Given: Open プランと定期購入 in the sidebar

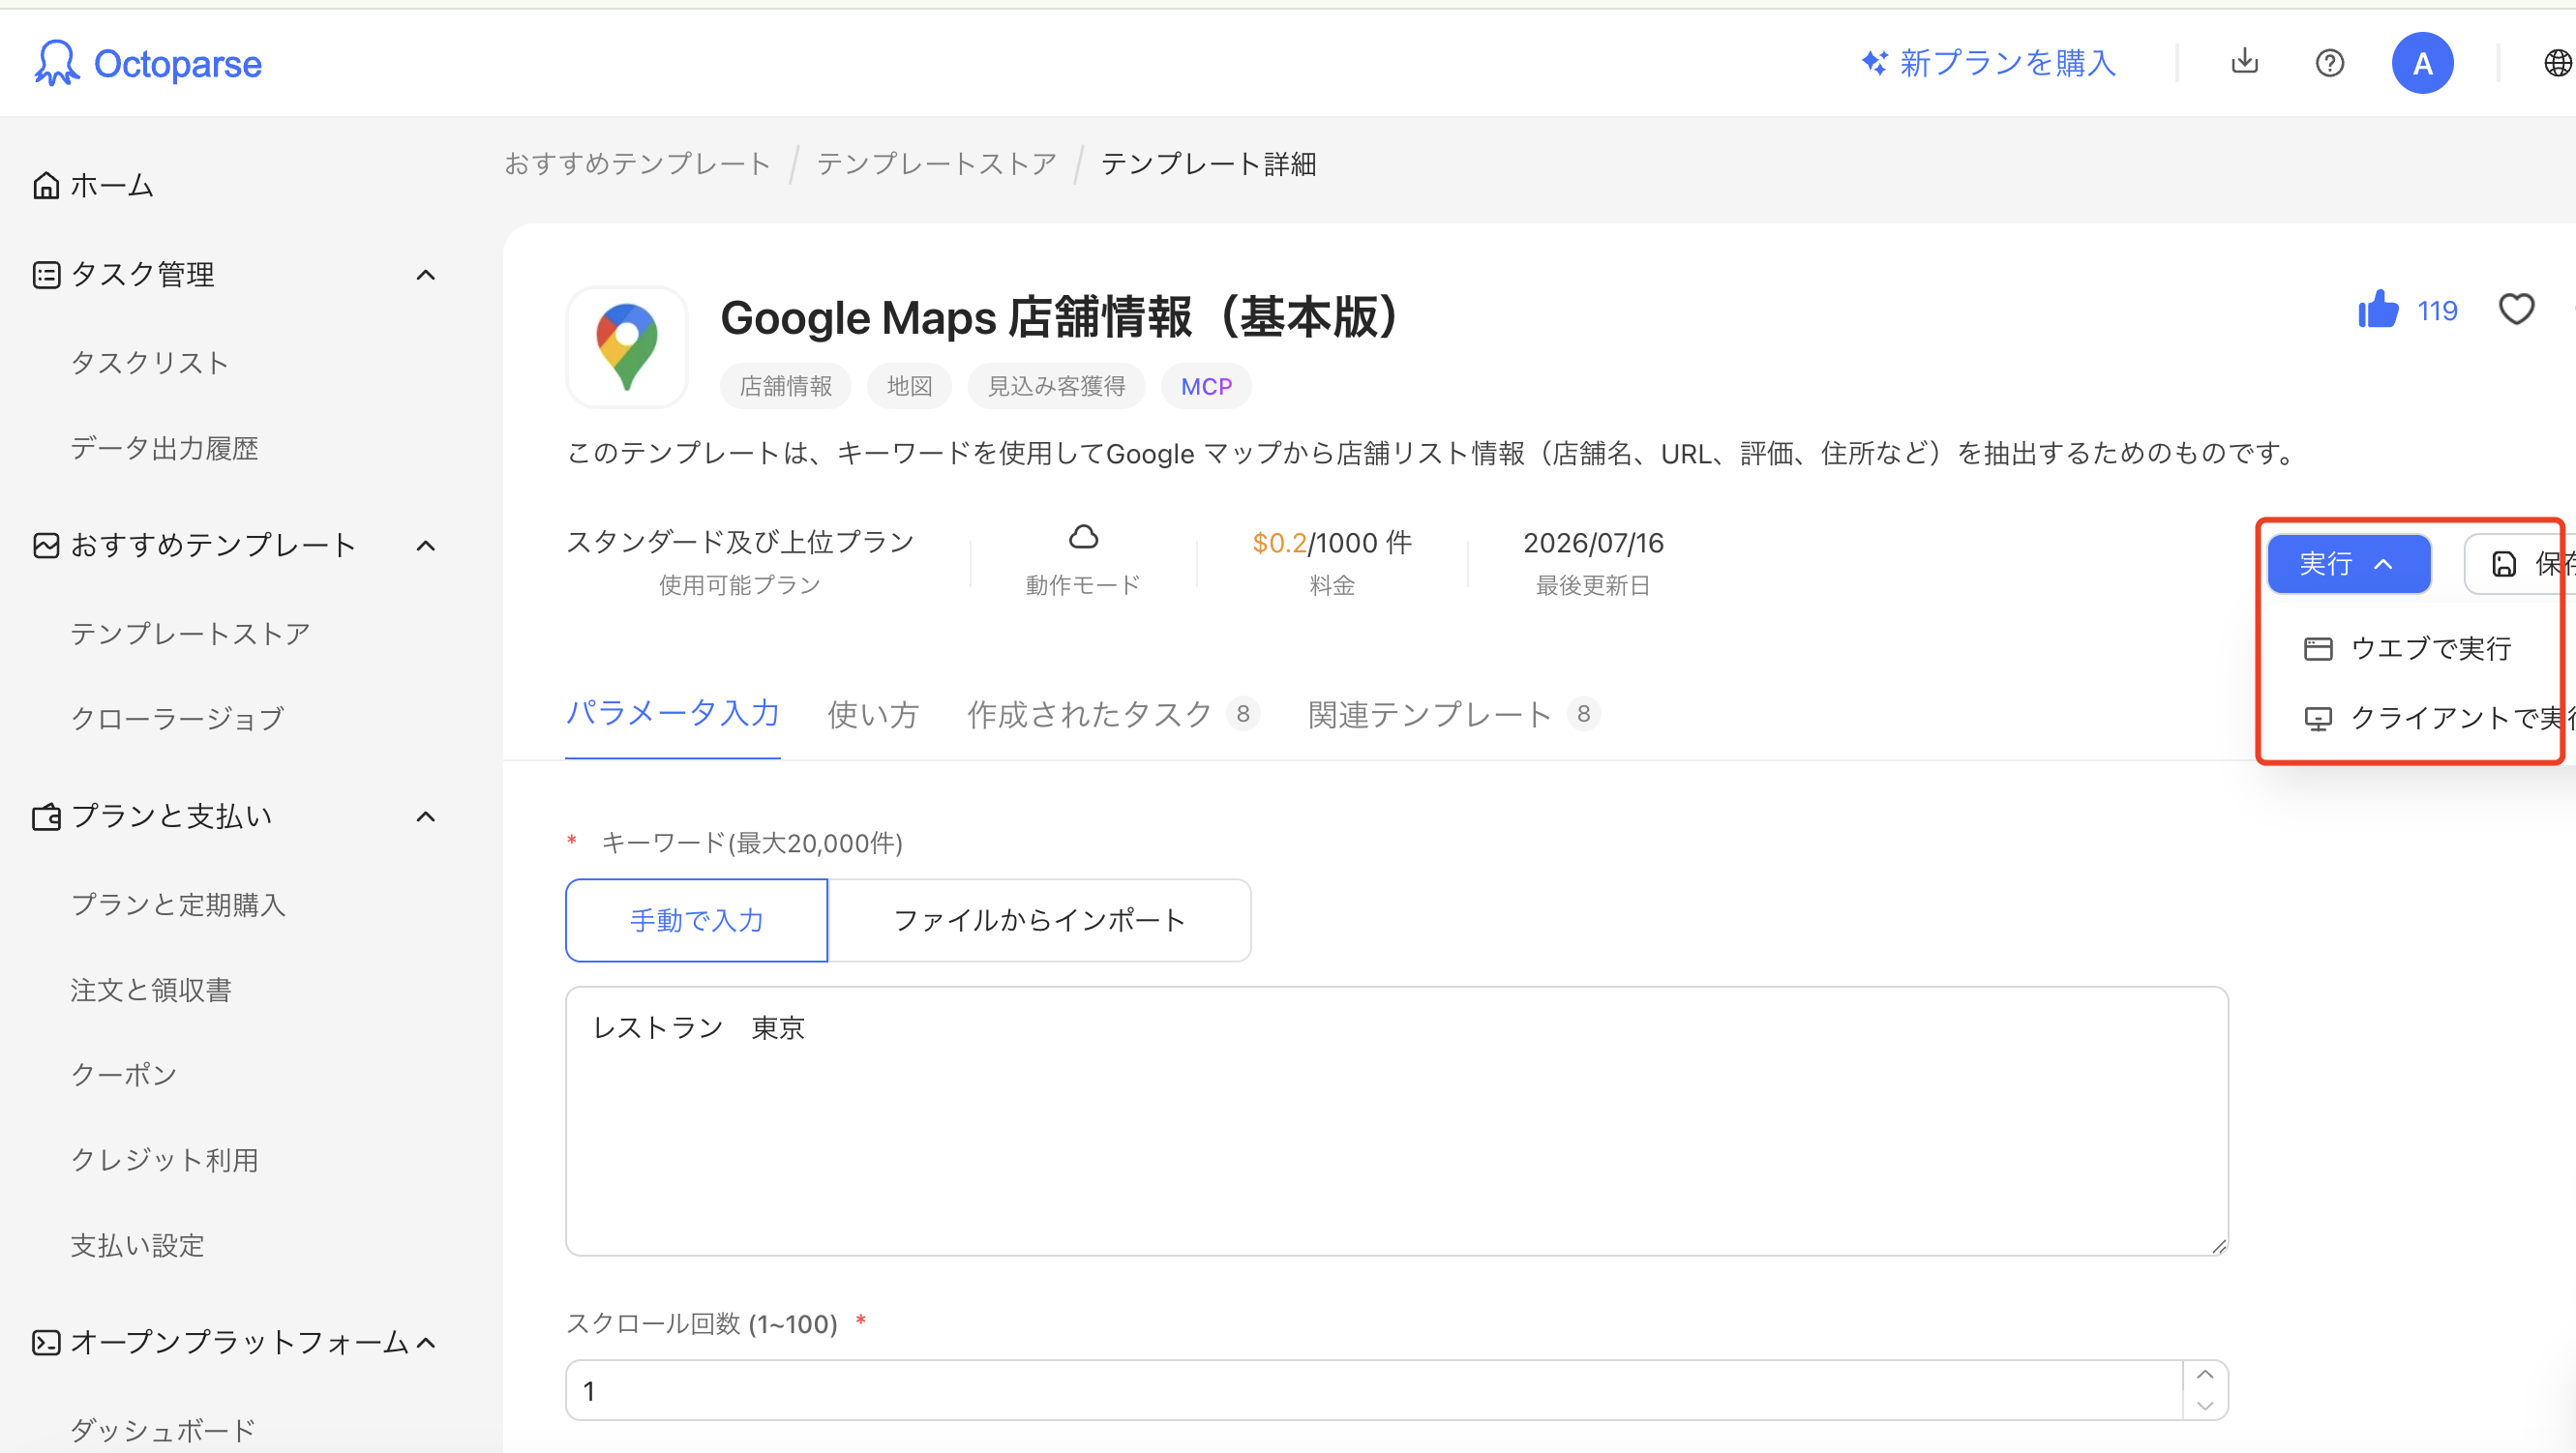Looking at the screenshot, I should pos(178,905).
